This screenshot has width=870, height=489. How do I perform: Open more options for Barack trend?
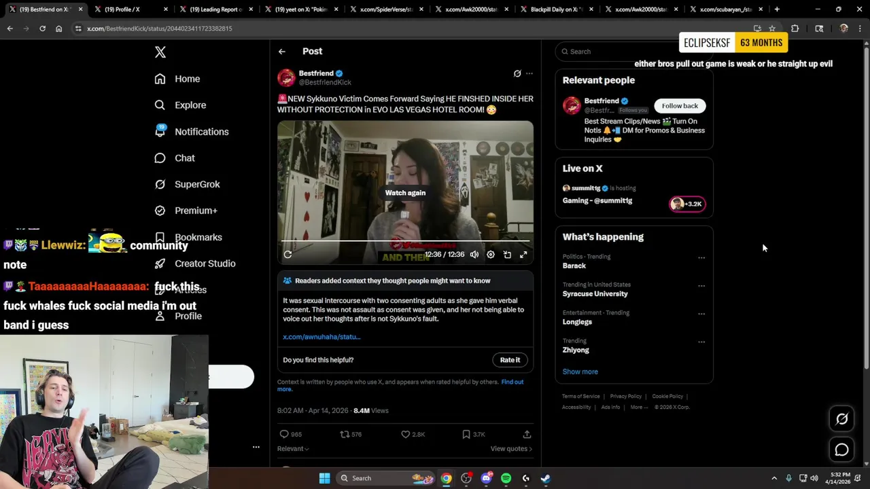point(701,258)
